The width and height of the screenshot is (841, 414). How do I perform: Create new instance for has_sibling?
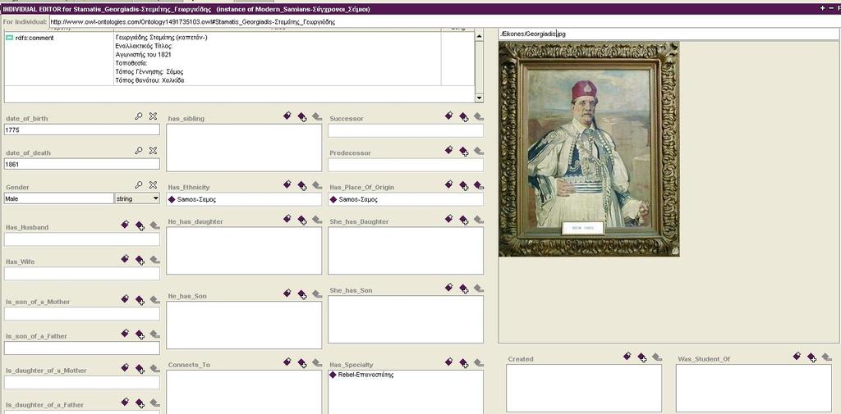coord(287,116)
